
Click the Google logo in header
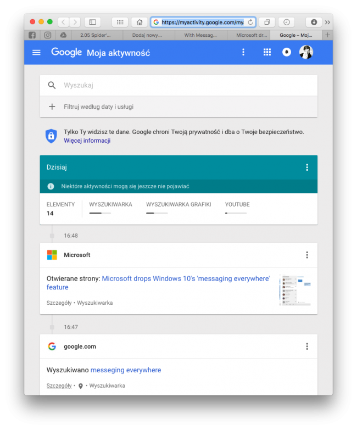click(66, 52)
